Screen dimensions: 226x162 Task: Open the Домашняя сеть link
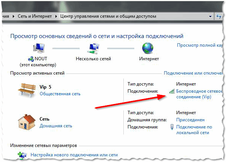coord(56,126)
